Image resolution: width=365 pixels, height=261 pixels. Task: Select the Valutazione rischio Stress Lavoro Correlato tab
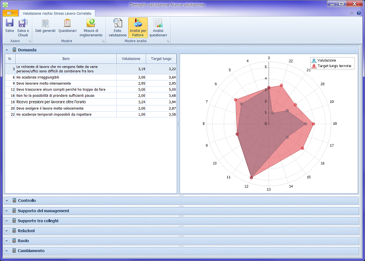[x=56, y=11]
